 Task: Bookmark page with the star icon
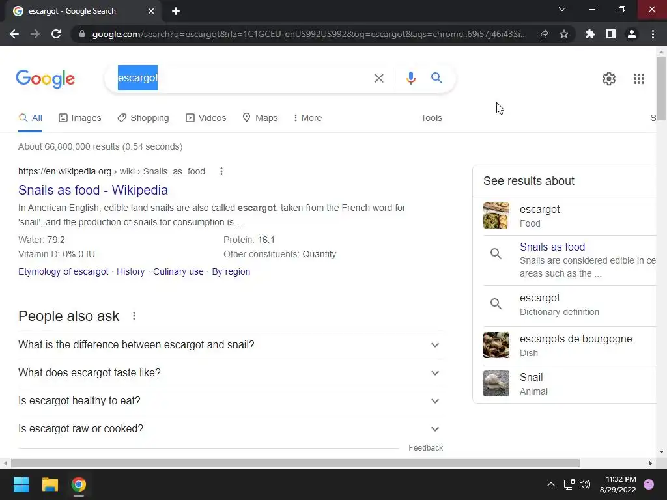pos(563,34)
